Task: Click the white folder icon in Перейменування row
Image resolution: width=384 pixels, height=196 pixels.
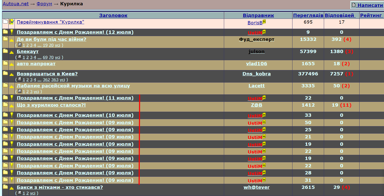Action: coord(5,22)
